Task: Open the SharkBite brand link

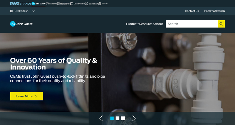Action: (x=51, y=4)
